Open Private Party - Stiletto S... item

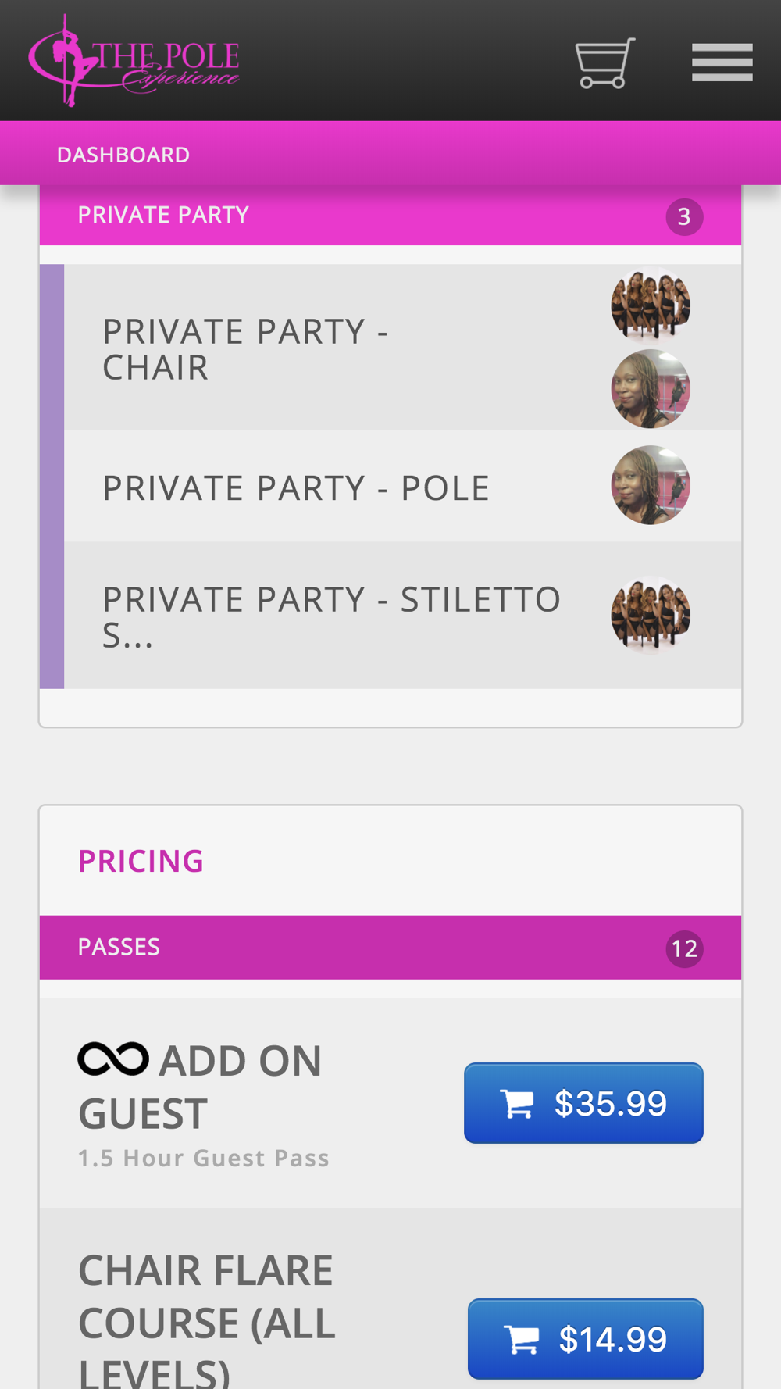pos(403,616)
